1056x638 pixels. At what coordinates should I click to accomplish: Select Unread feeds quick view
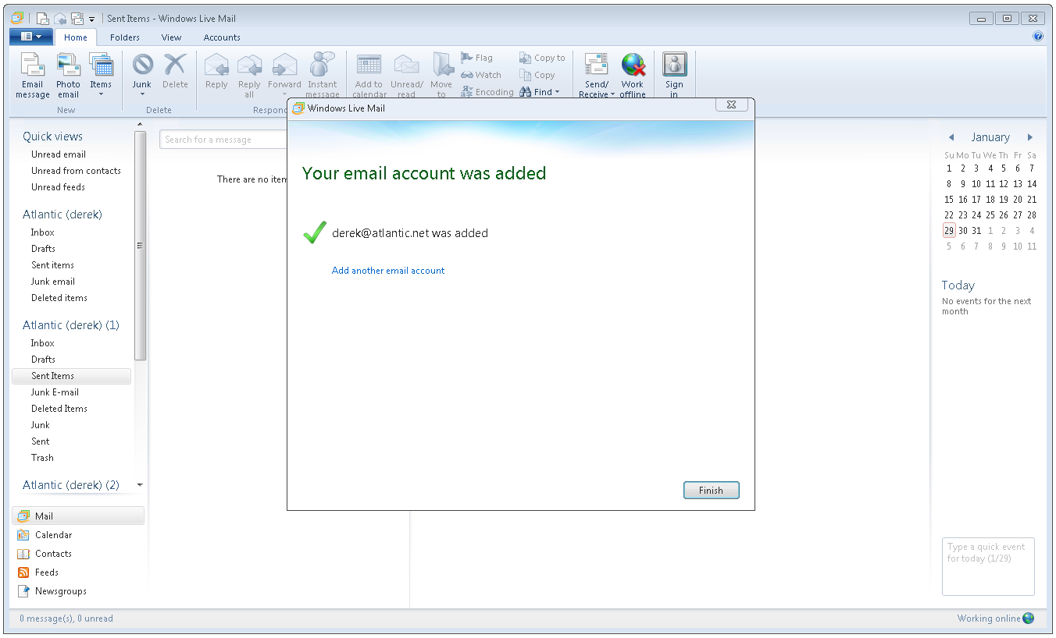tap(58, 187)
